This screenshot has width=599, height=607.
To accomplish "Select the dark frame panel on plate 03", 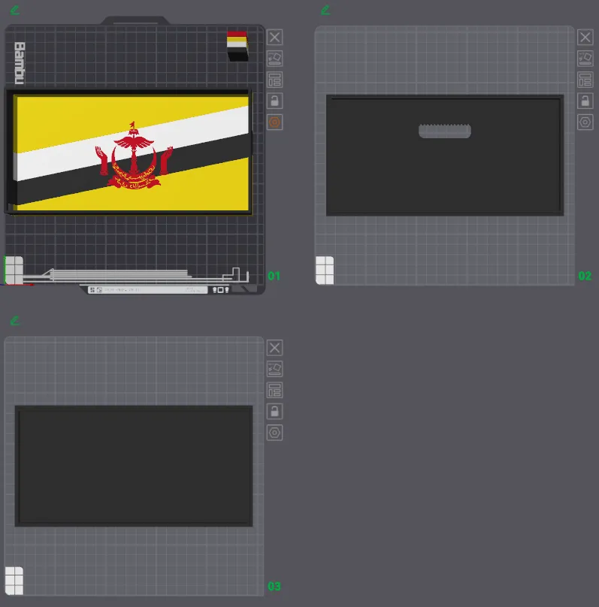I will (134, 466).
